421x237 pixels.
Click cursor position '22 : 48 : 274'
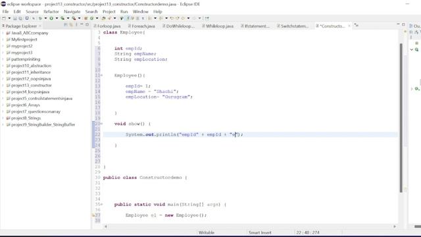[x=308, y=232]
